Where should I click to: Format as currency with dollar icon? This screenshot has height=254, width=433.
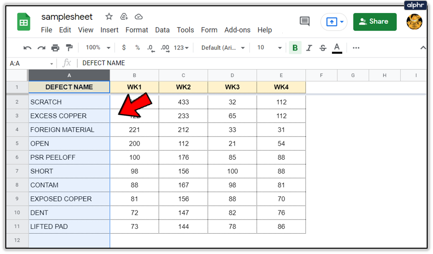coord(124,48)
